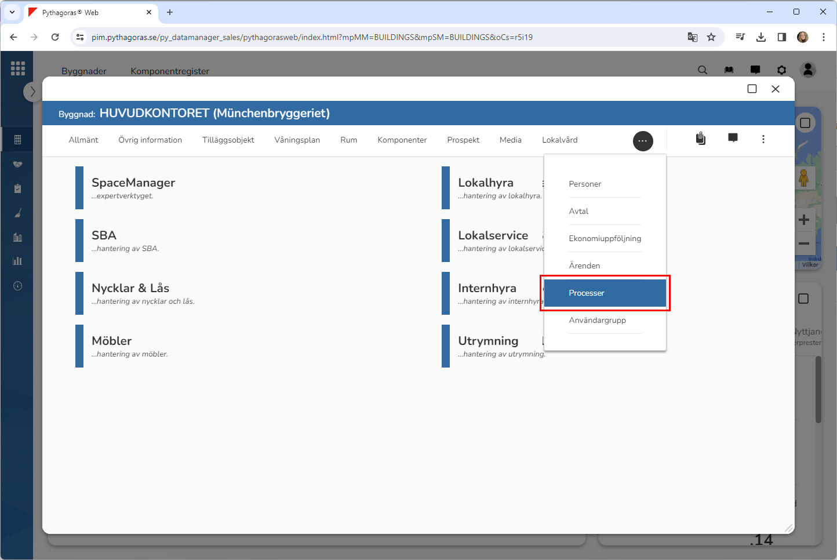
Task: Click the city buildings icon in sidebar
Action: point(17,237)
